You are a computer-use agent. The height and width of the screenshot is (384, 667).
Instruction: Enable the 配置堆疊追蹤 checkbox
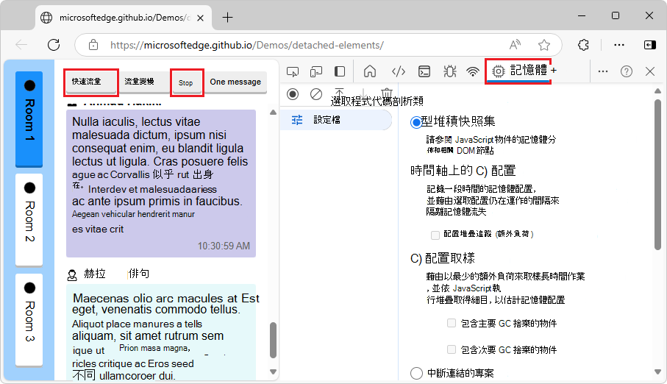(435, 235)
